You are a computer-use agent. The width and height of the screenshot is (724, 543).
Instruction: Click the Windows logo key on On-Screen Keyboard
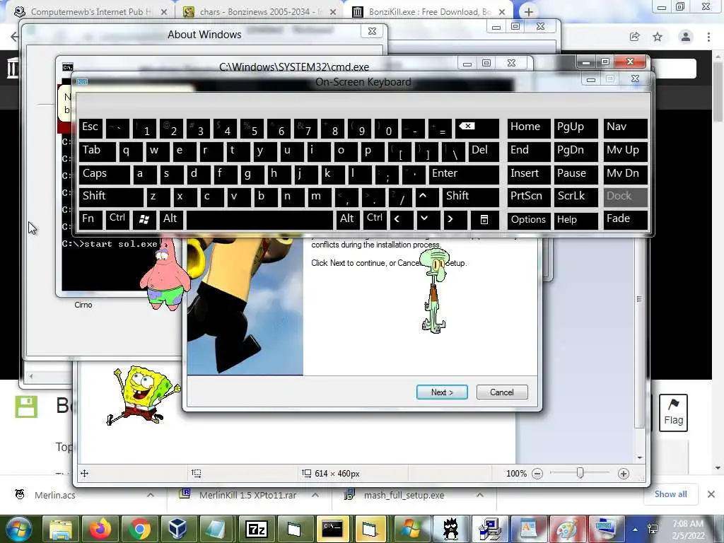(x=144, y=220)
